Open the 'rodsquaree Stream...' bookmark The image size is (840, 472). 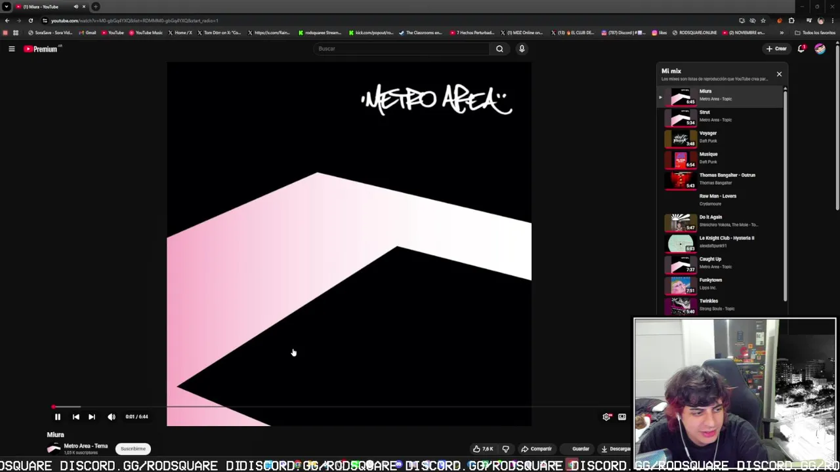(x=320, y=33)
